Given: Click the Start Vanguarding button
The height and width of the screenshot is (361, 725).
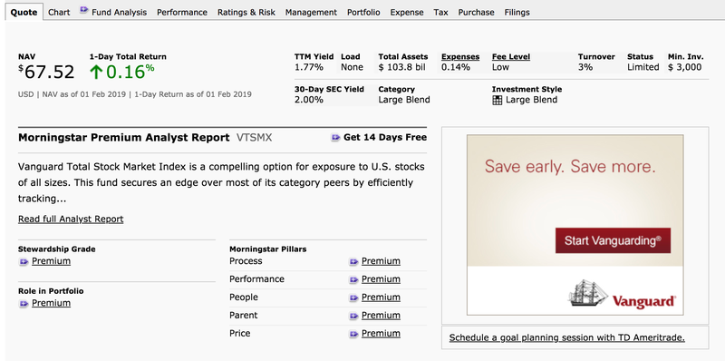Looking at the screenshot, I should click(x=613, y=240).
